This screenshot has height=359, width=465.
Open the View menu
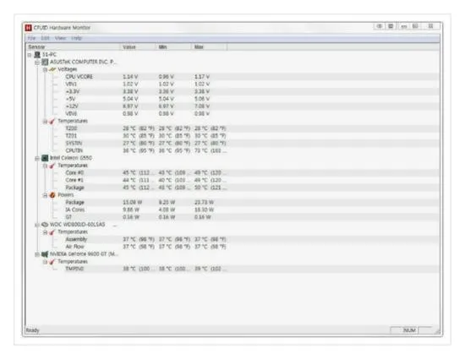tap(60, 38)
